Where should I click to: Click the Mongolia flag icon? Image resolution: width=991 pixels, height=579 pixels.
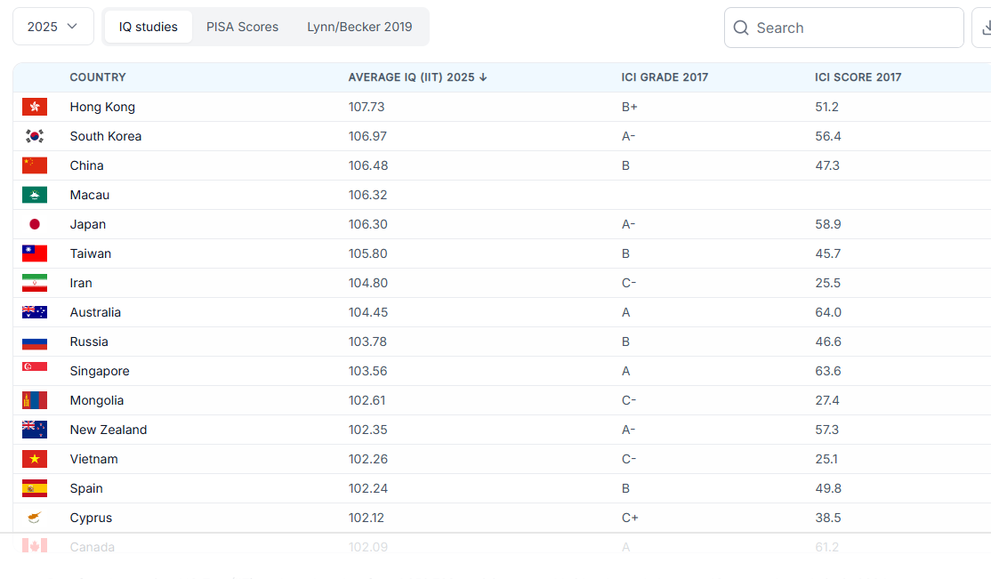(x=35, y=400)
